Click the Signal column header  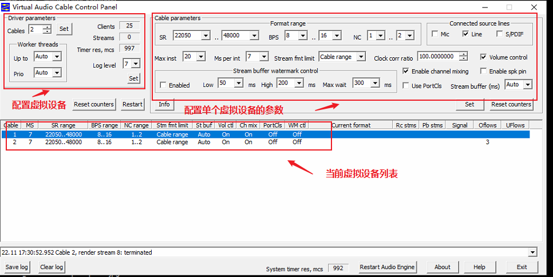tap(460, 125)
